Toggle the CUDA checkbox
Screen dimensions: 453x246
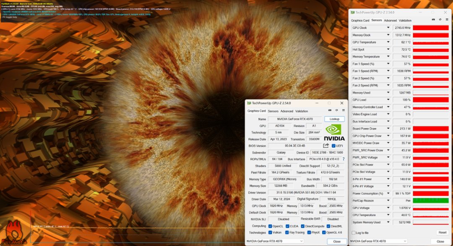(287, 226)
